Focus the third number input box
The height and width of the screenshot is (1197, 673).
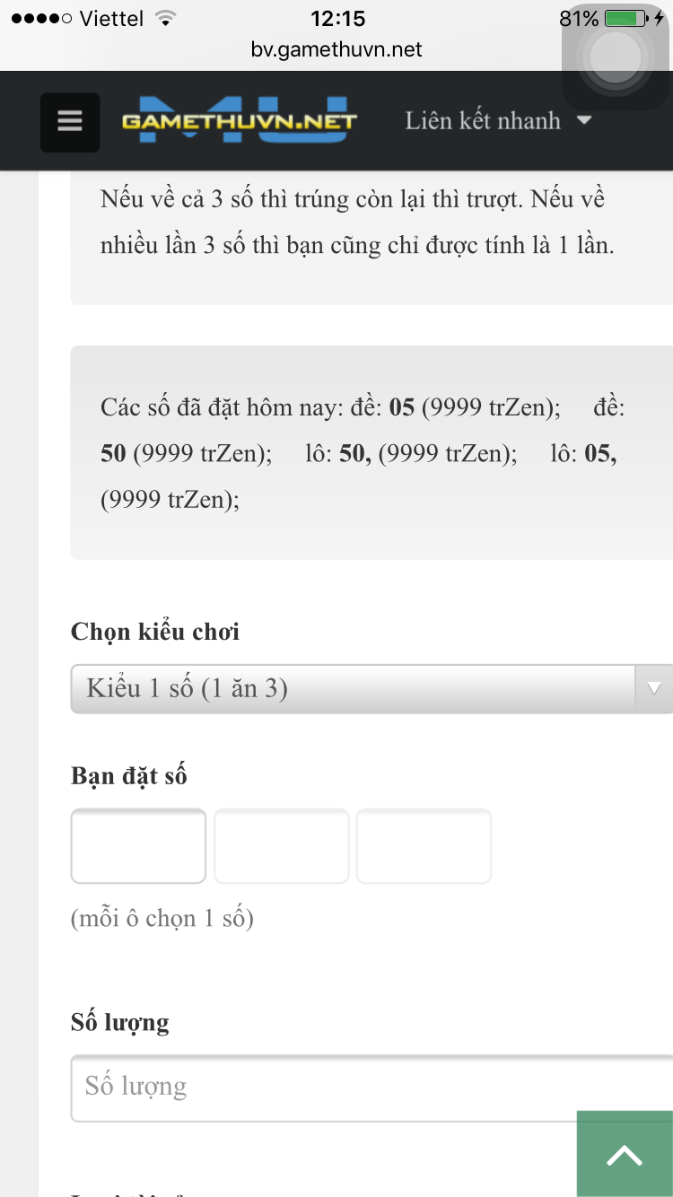[x=424, y=846]
